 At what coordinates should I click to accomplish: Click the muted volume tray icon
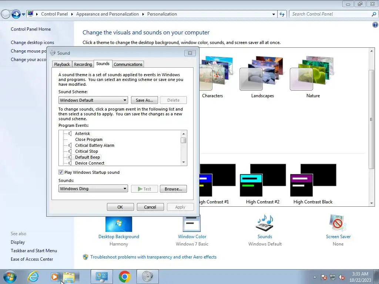342,277
